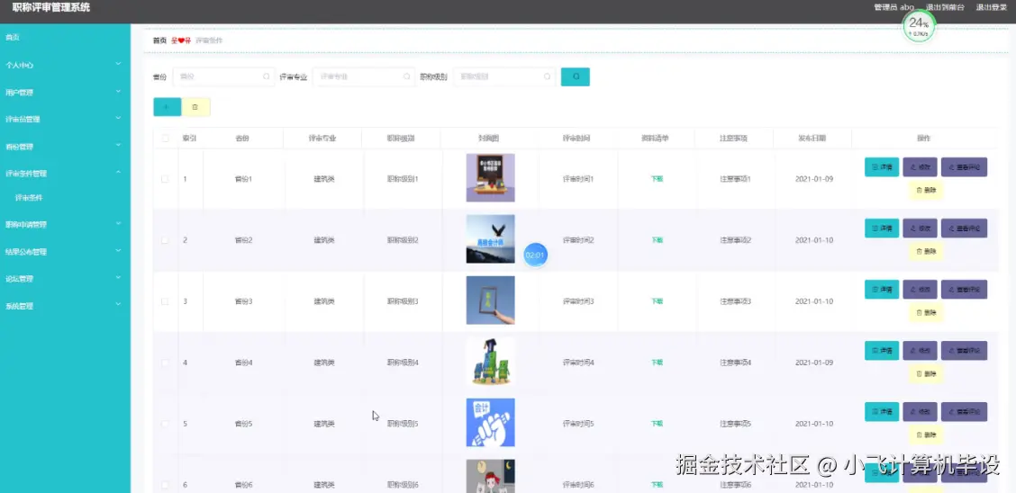Expand the 结果公布管理 sidebar chevron
Screen dimensions: 1016x493
pyautogui.click(x=118, y=250)
